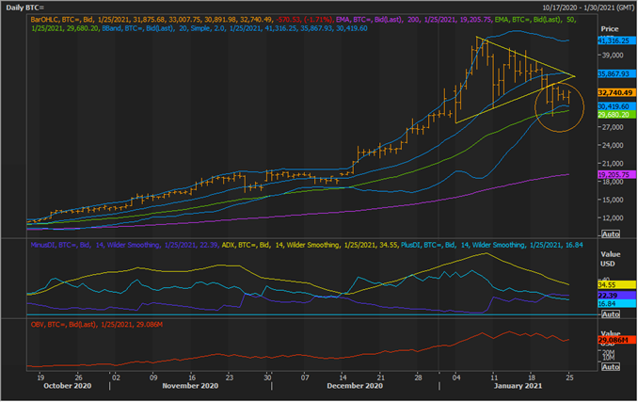Select the MinusDI legend entry
This screenshot has height=402, width=638.
coord(125,245)
